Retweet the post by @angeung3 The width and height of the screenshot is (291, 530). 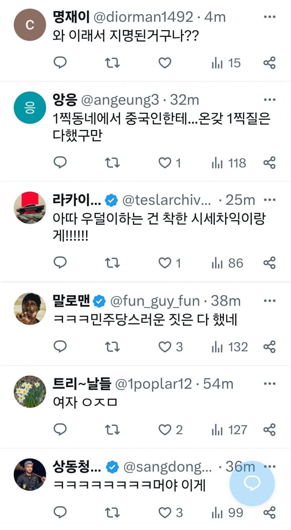pos(112,163)
